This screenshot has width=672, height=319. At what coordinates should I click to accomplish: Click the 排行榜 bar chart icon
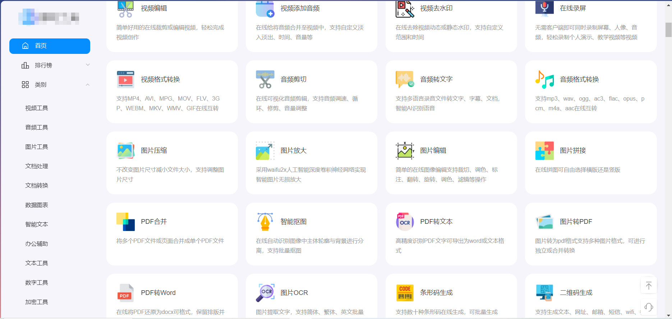[25, 65]
